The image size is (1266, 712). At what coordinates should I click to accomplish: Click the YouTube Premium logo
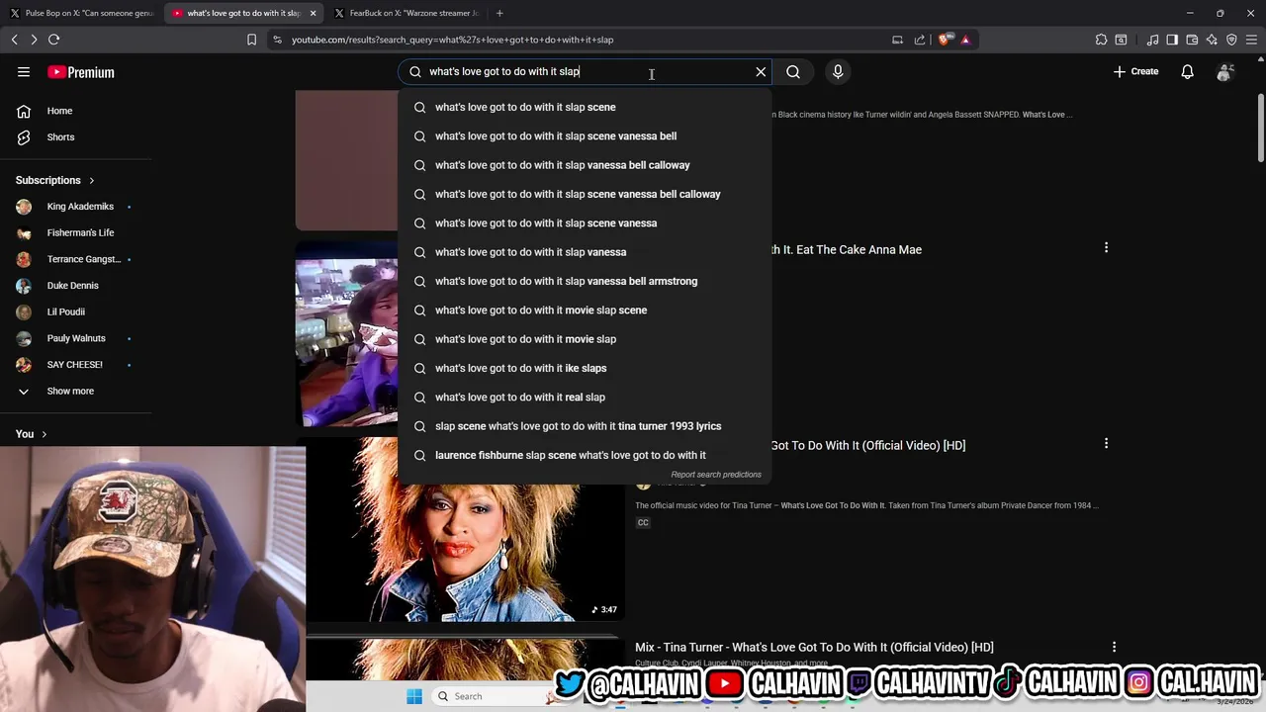point(81,72)
